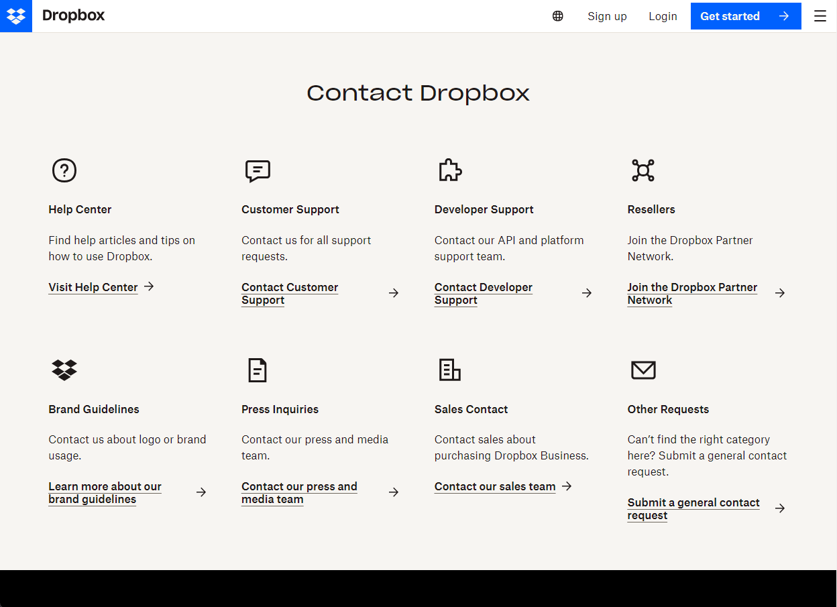Click the Brand Guidelines Dropbox diamond icon
The height and width of the screenshot is (607, 837).
pos(64,370)
